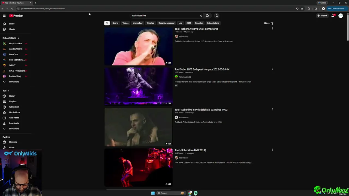Play the Budapest Hungary 2022 thumbnail
Viewport: 349px width, 196px height.
click(x=139, y=87)
